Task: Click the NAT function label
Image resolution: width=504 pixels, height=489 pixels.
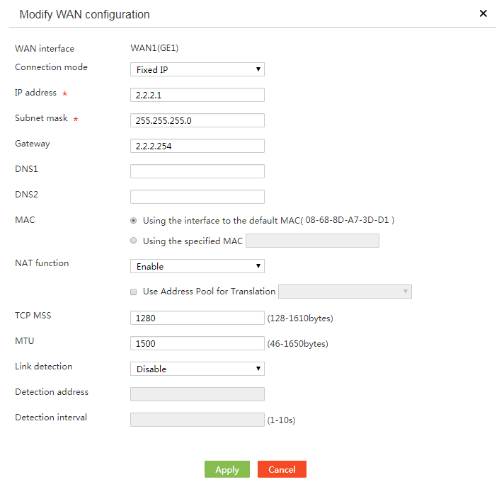Action: click(x=42, y=263)
